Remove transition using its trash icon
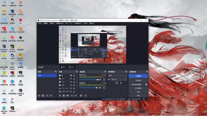 click(121, 83)
